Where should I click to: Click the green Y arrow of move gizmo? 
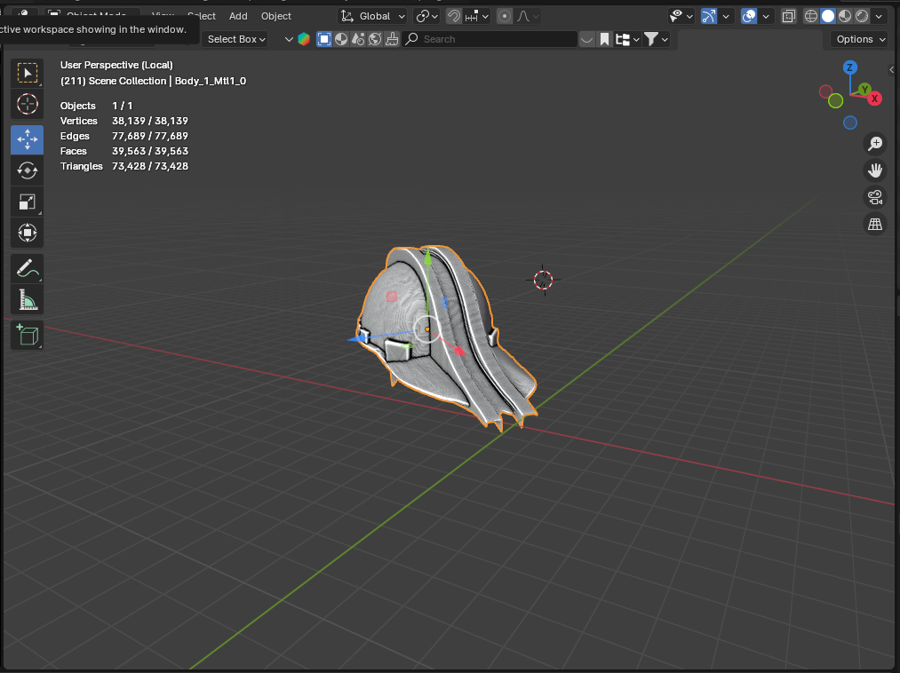(427, 259)
